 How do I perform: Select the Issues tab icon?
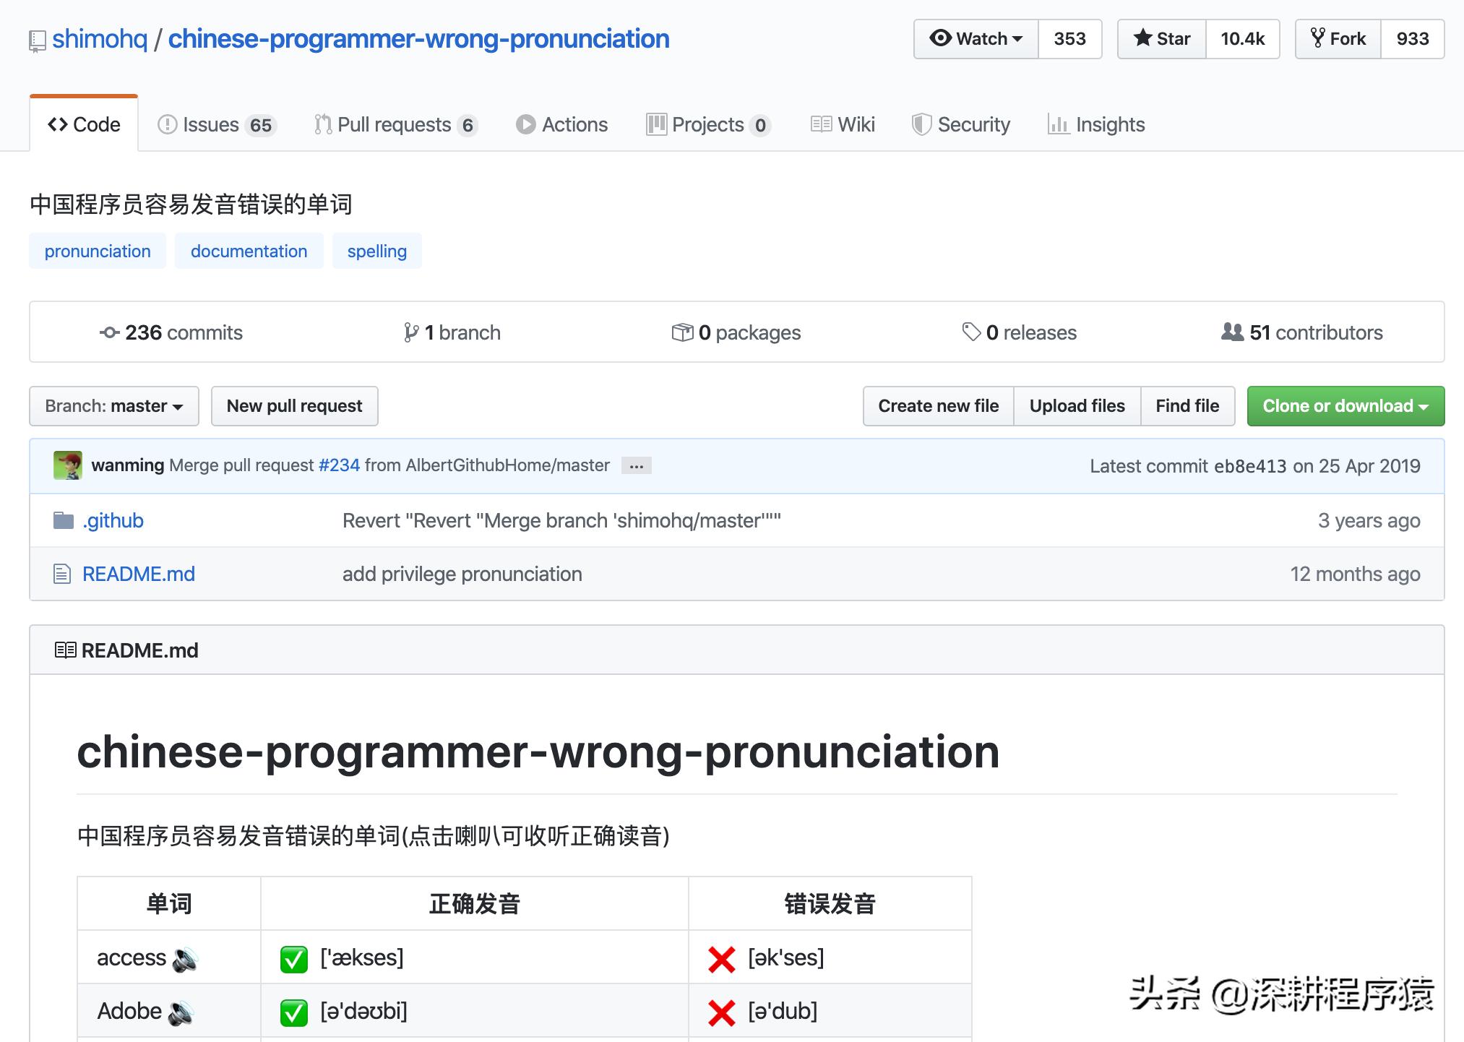[x=167, y=124]
